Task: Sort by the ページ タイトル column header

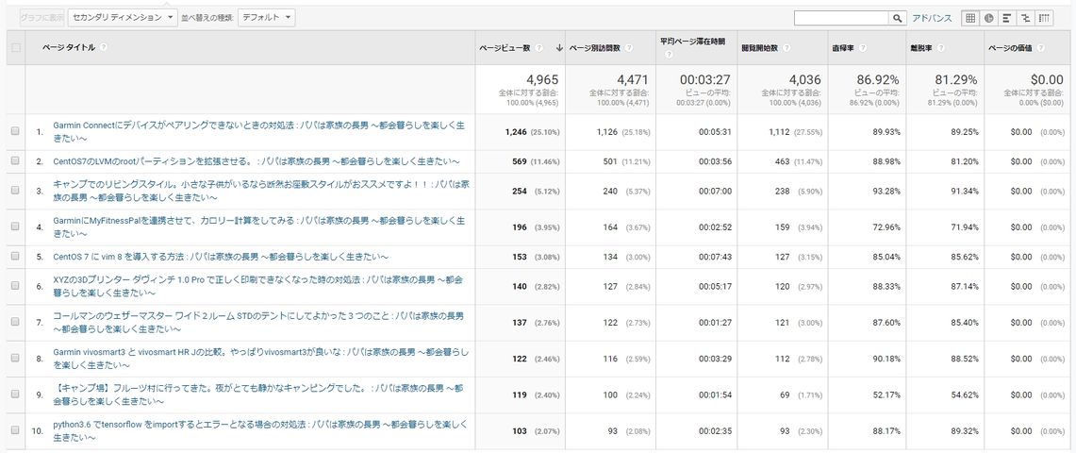Action: coord(69,47)
